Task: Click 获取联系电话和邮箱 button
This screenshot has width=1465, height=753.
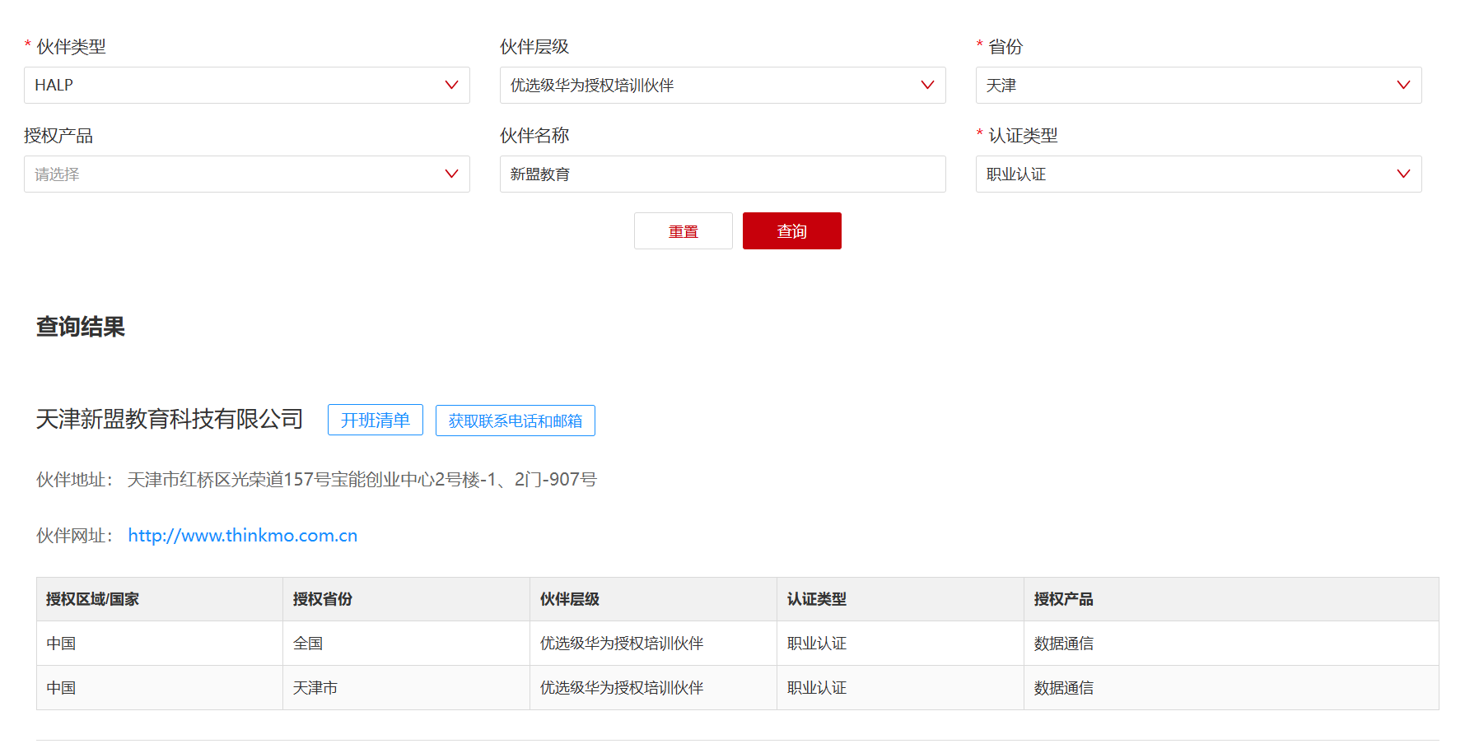Action: coord(515,420)
